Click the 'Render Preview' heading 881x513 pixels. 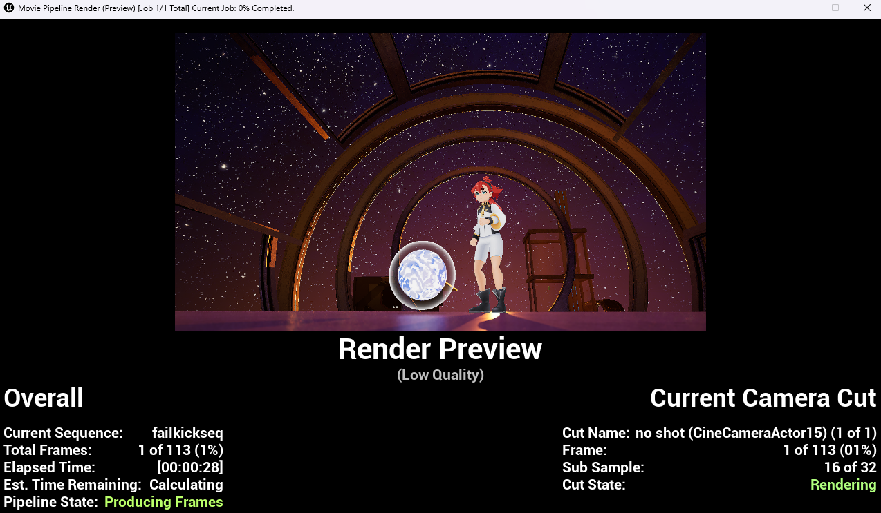click(440, 349)
